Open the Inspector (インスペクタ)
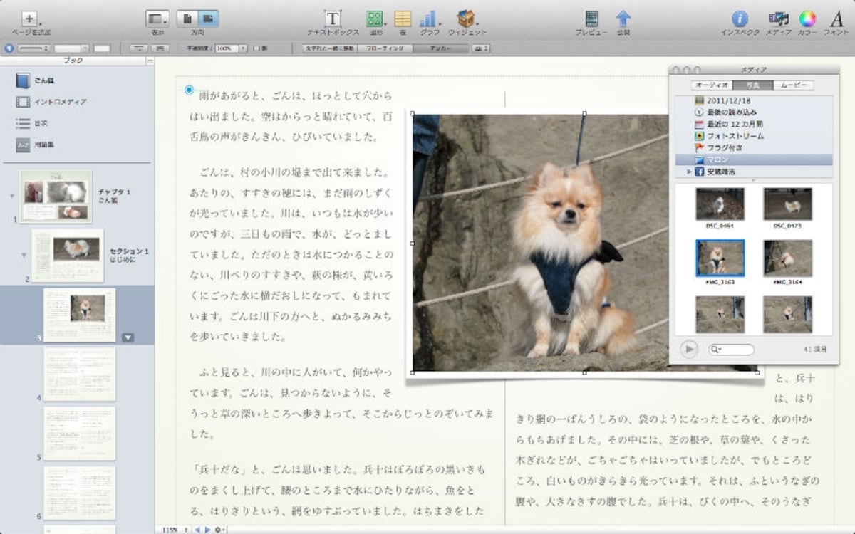This screenshot has height=534, width=855. pyautogui.click(x=740, y=19)
